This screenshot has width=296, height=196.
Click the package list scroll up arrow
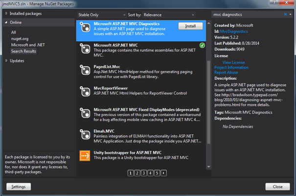pos(208,23)
